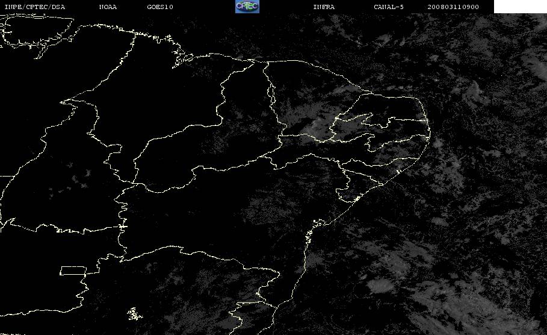Click the white blank box in the header corner
Viewport: 547px width, 335px height.
521,6
